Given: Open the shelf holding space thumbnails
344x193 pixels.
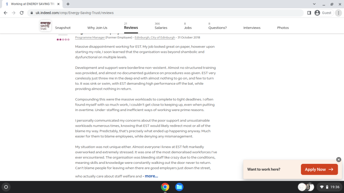Looking at the screenshot, I should [306, 187].
